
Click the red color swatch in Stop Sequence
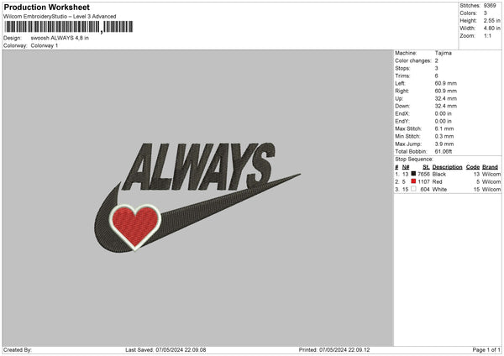(x=413, y=181)
